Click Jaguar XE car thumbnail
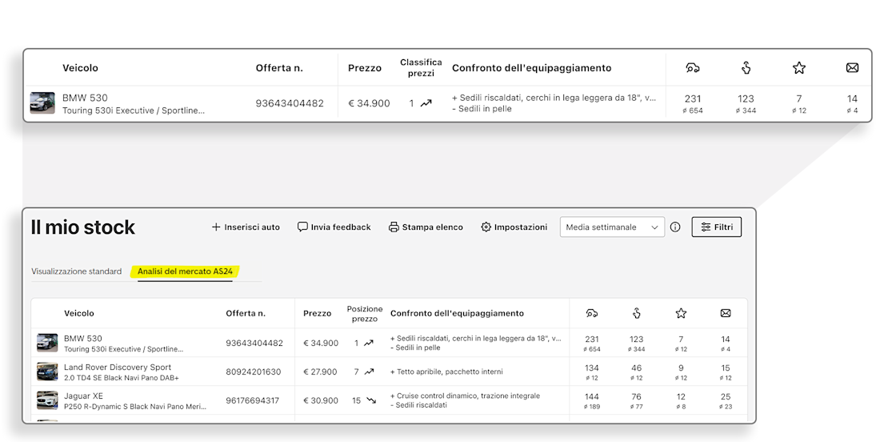Image resolution: width=880 pixels, height=442 pixels. click(47, 400)
